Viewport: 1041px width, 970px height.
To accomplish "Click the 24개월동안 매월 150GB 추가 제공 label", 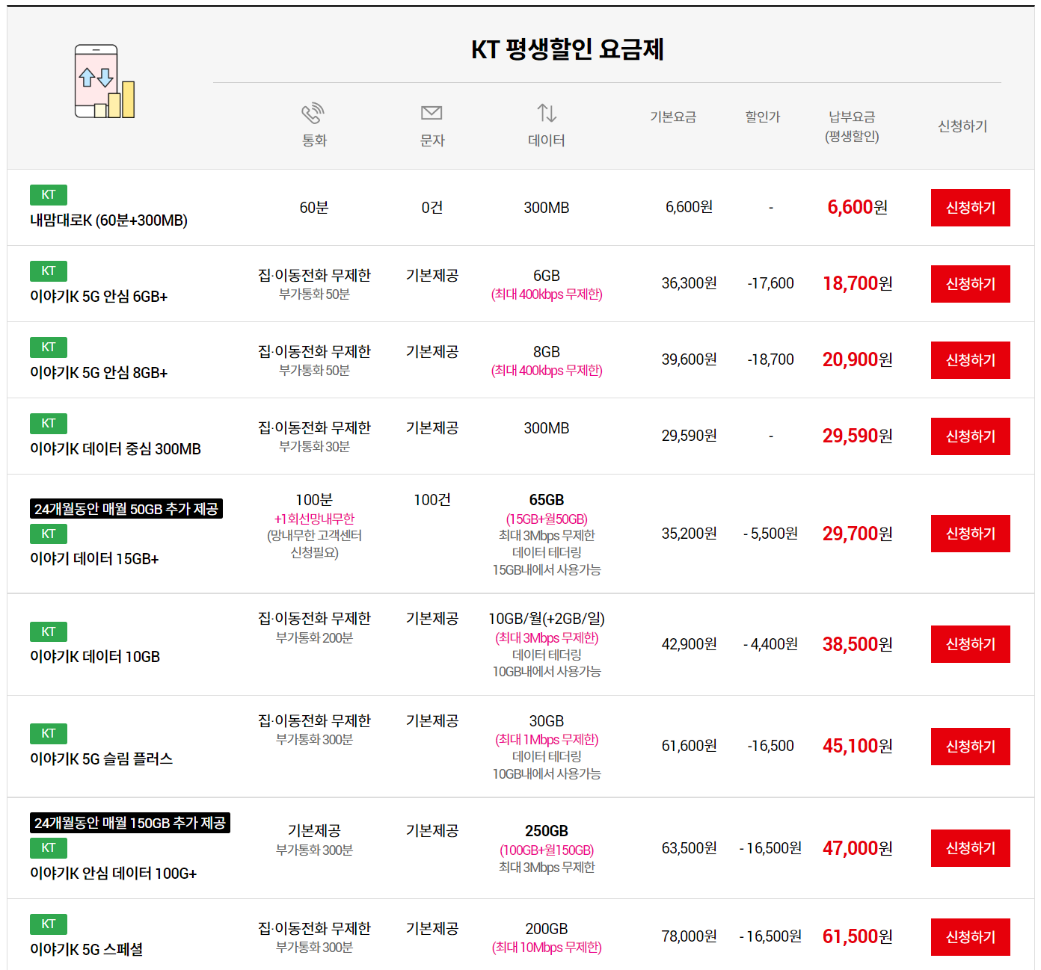I will coord(130,823).
